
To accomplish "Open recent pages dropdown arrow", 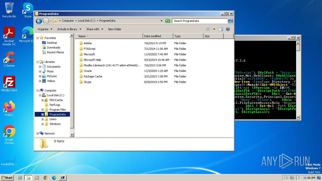I will pos(51,21).
